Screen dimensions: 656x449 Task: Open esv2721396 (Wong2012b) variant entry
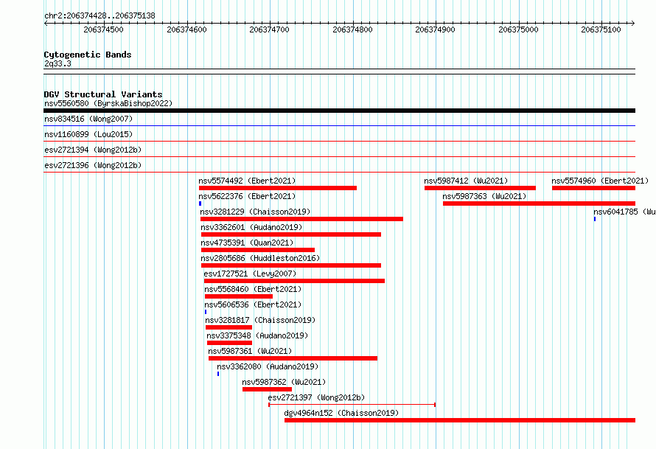click(x=93, y=165)
